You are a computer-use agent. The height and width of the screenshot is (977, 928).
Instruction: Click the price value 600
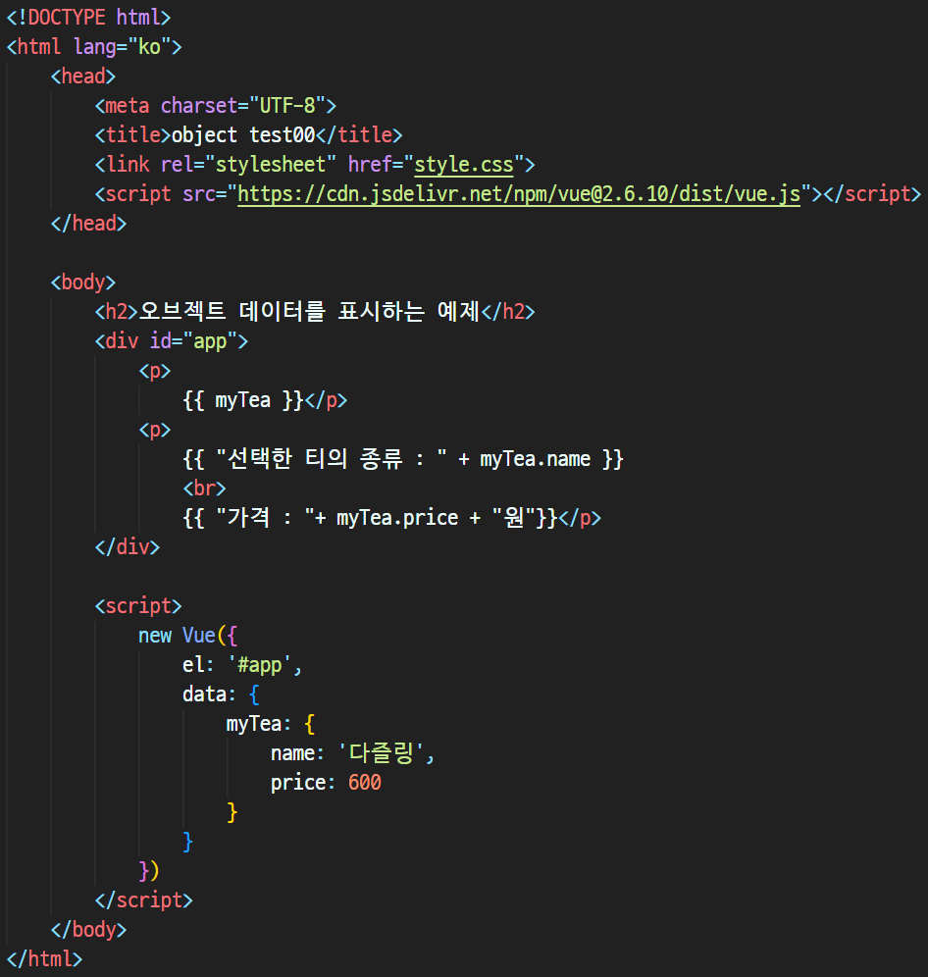[x=365, y=783]
